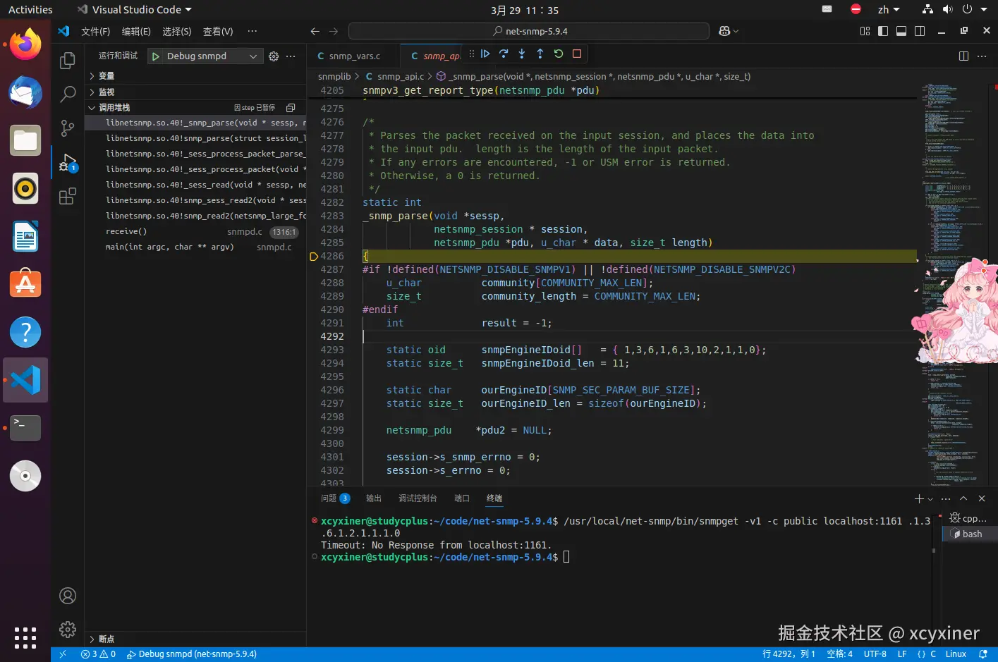
Task: Click Continue in the debug toolbar
Action: (x=485, y=54)
